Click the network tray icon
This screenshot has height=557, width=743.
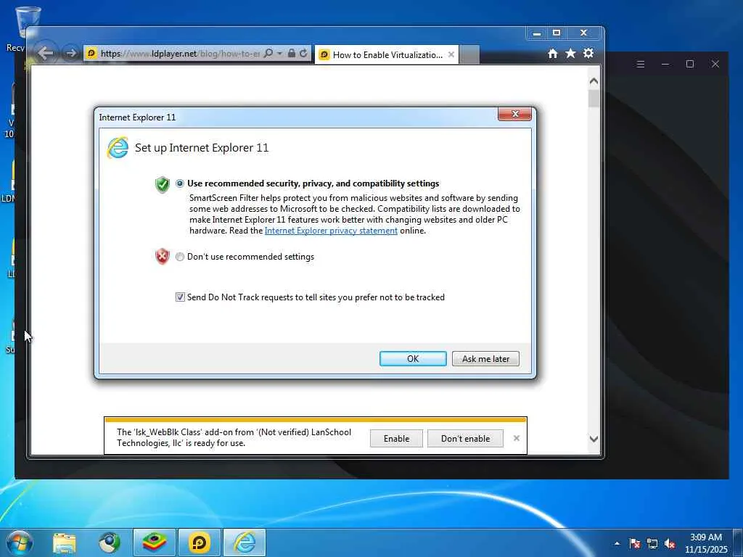[x=652, y=543]
